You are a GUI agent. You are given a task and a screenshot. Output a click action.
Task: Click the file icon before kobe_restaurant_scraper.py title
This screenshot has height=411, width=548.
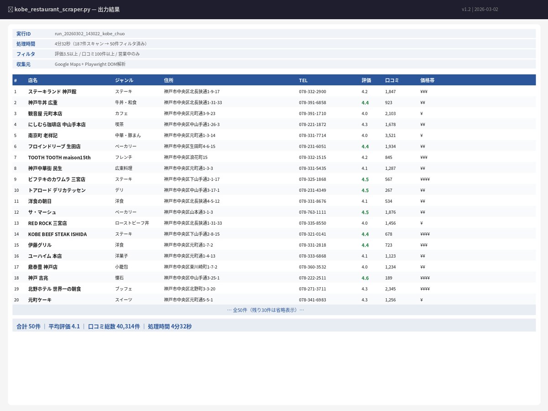tap(11, 9)
